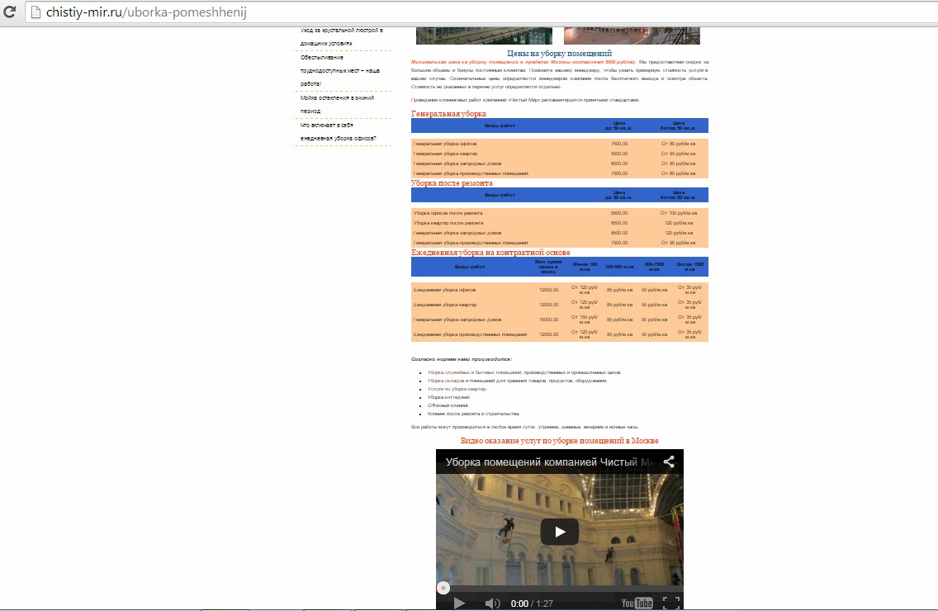Image resolution: width=938 pixels, height=611 pixels.
Task: Click row 'Уборка квартир после ремонта'
Action: click(x=559, y=223)
